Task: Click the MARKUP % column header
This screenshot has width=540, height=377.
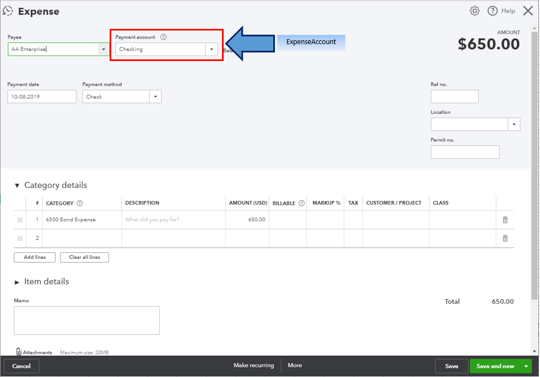Action: [x=326, y=203]
